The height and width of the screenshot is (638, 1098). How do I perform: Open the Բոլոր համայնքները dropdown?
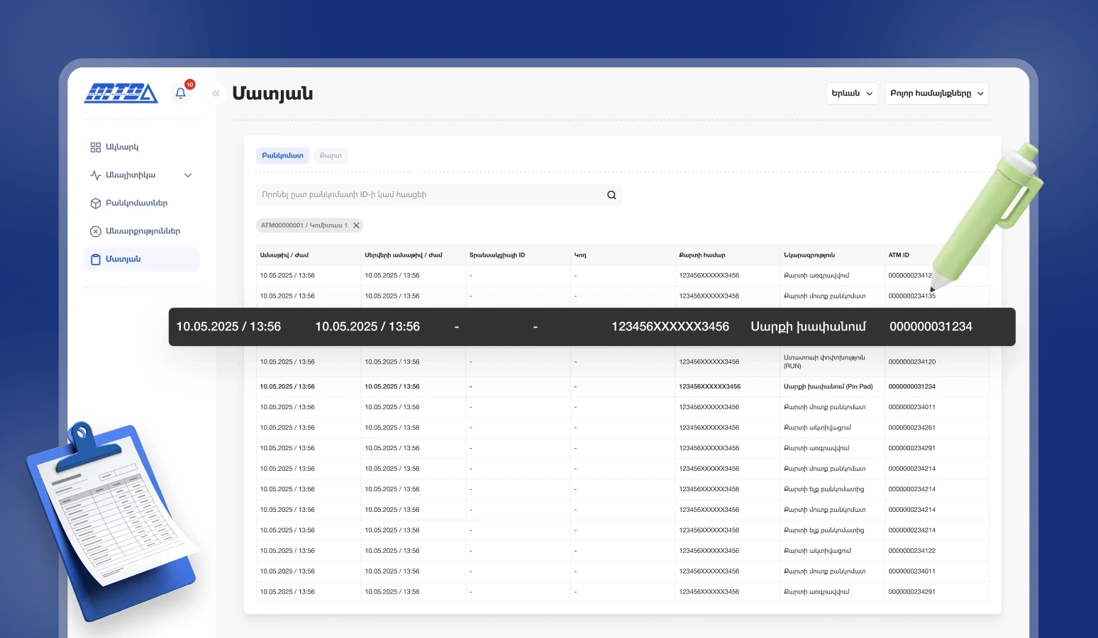(x=936, y=94)
